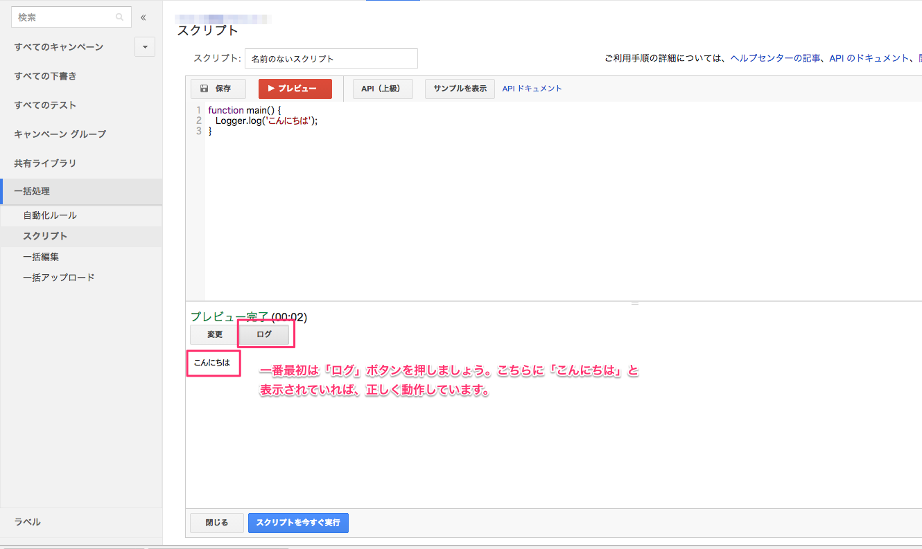Open API ドキュメント link in toolbar

(x=532, y=89)
